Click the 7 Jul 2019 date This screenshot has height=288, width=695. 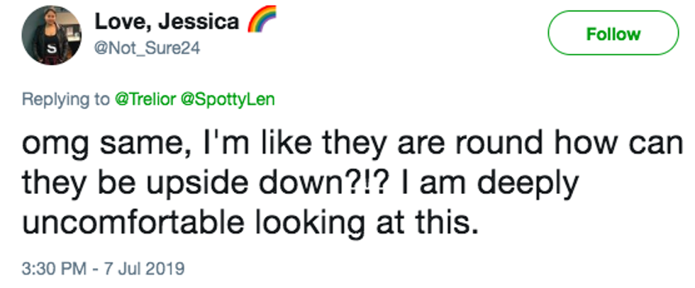(145, 269)
